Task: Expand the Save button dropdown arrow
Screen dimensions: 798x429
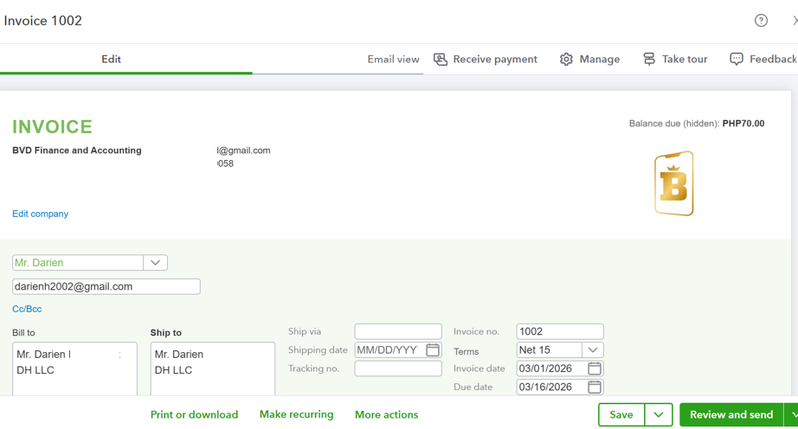Action: (x=659, y=415)
